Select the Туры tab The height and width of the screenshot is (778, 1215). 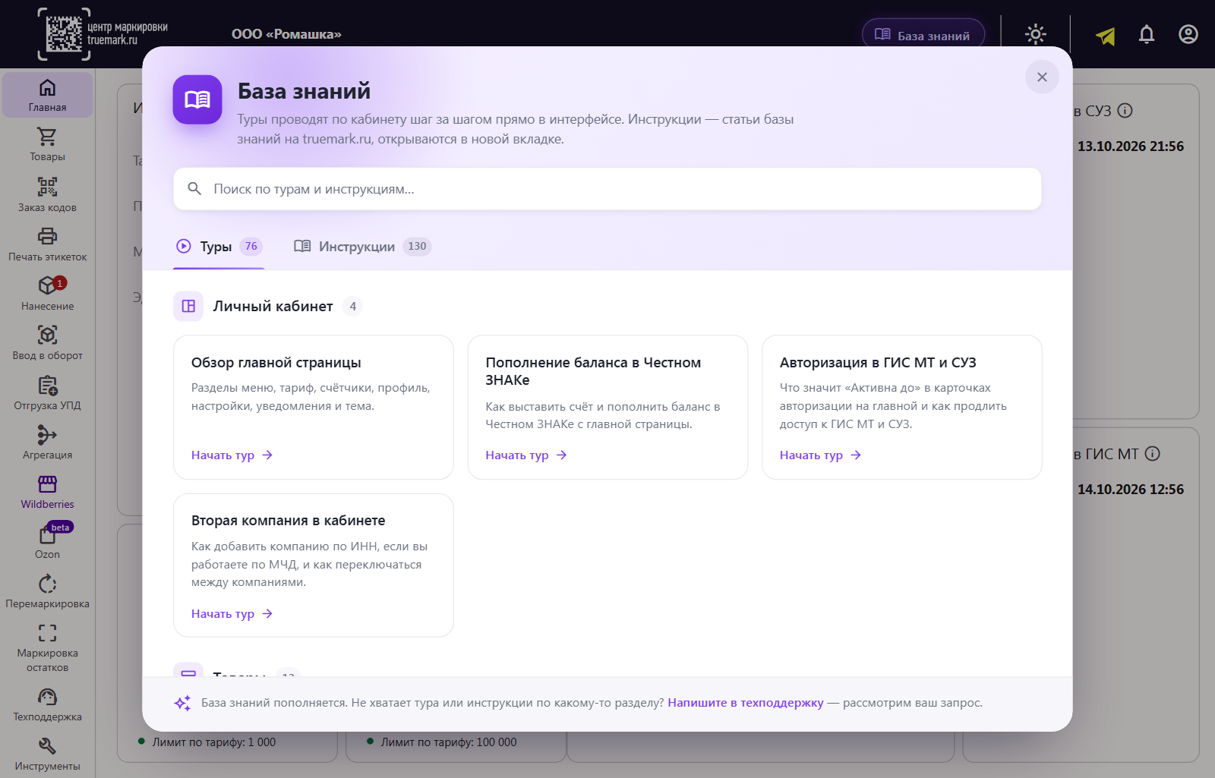click(x=219, y=246)
